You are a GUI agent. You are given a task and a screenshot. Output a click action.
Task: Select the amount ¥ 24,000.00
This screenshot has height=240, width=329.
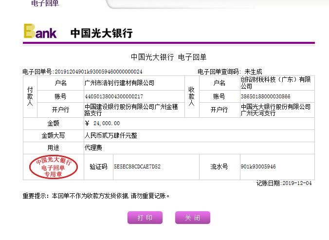point(102,123)
